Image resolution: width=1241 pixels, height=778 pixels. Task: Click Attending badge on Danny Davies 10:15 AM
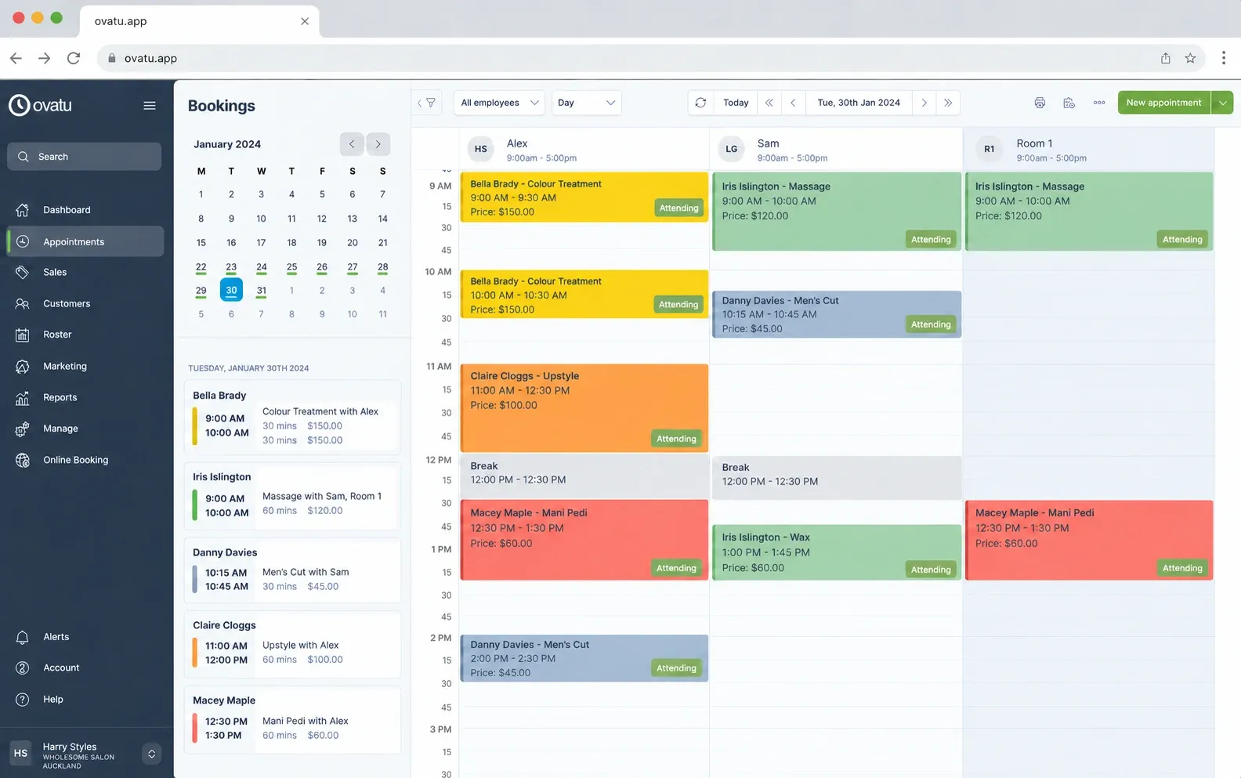point(931,324)
